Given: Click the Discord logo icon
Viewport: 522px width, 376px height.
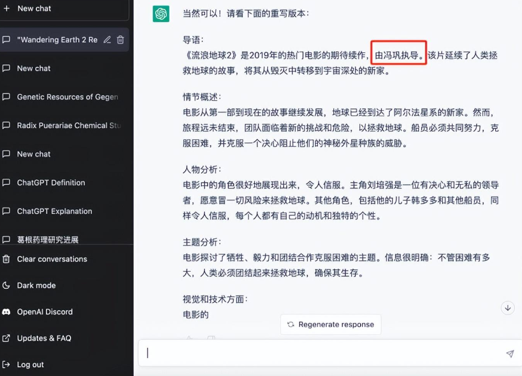Looking at the screenshot, I should [x=6, y=312].
